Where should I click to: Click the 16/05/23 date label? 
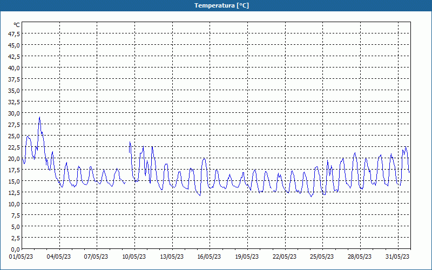pyautogui.click(x=209, y=257)
